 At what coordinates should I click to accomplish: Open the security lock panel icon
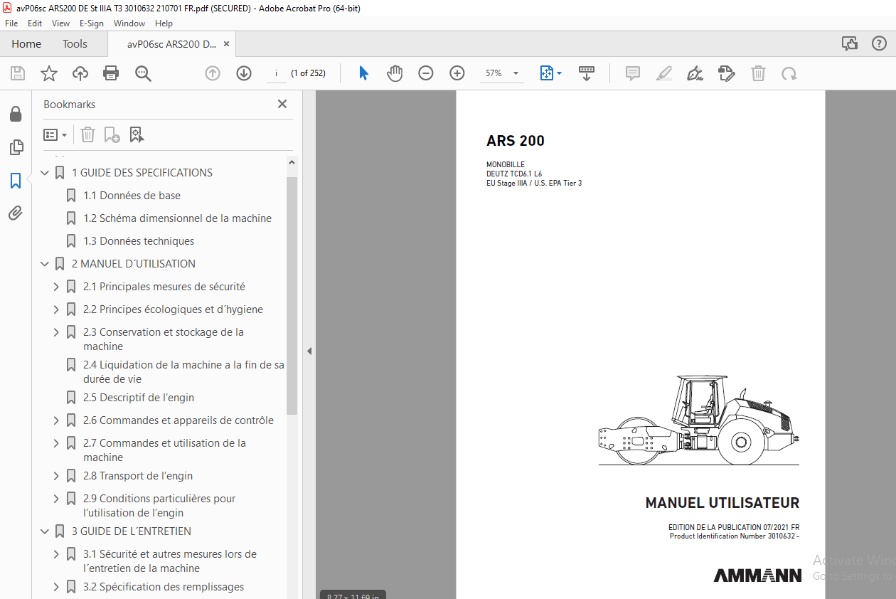pyautogui.click(x=16, y=115)
